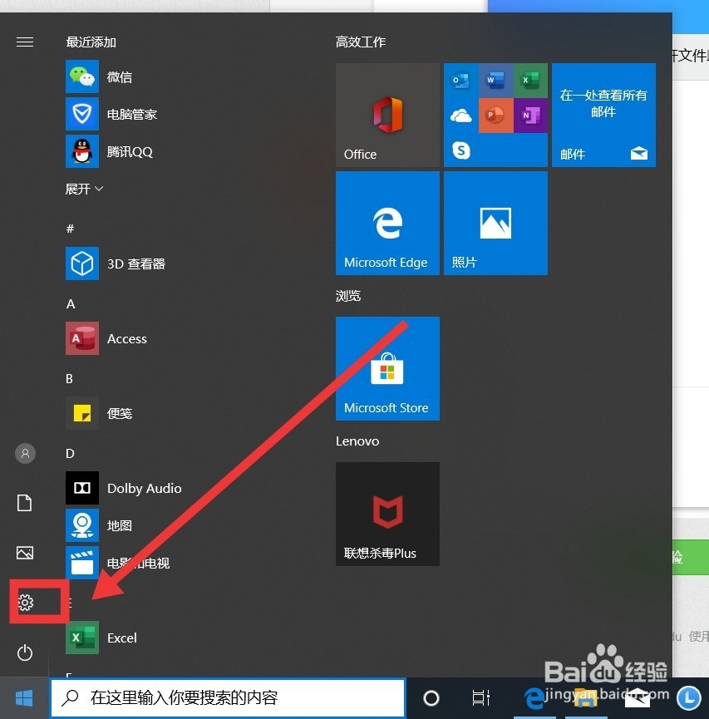Viewport: 709px width, 719px height.
Task: Click the taskbar search box
Action: (228, 698)
